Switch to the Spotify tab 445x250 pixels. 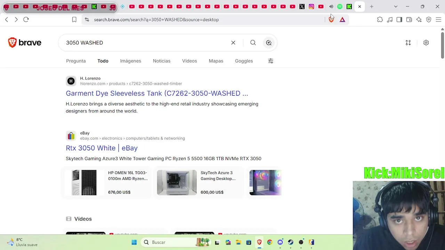(x=340, y=7)
